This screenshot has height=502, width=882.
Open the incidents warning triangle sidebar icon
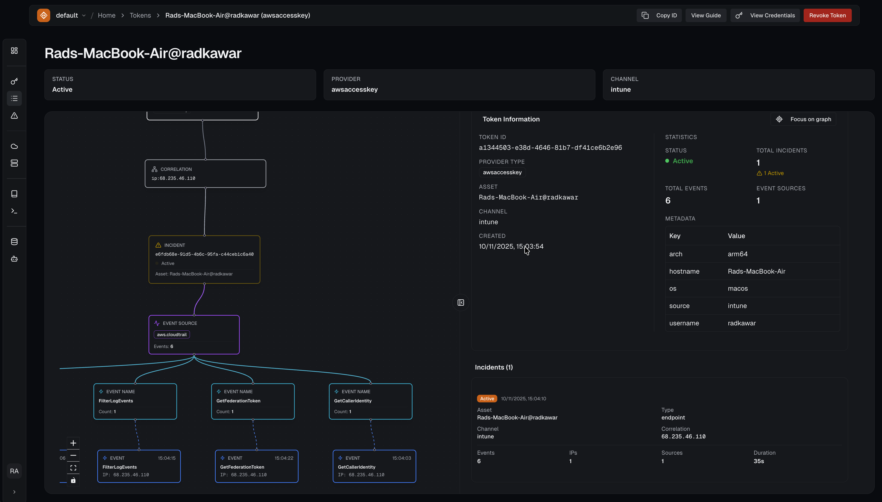point(14,116)
